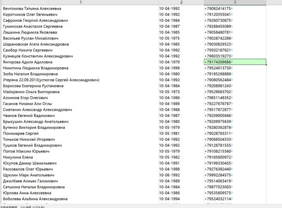Click the name Сметанин Александр Александрович
282x208 pixels.
tap(37, 110)
